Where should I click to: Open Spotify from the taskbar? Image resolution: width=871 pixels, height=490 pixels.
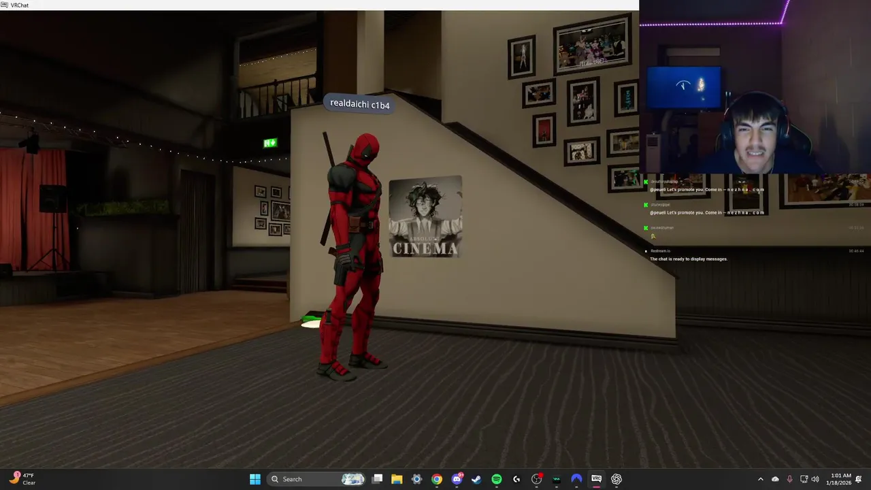click(497, 479)
